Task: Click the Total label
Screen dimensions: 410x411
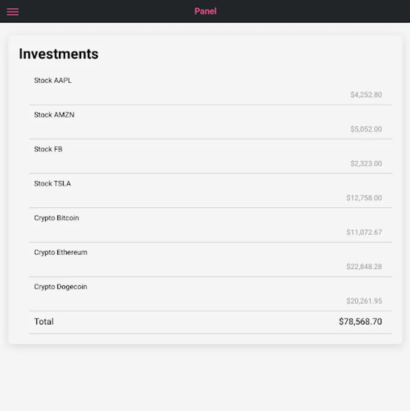Action: [x=44, y=321]
